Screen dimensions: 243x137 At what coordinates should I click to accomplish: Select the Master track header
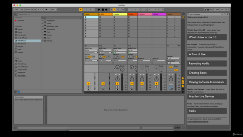[x=174, y=14]
